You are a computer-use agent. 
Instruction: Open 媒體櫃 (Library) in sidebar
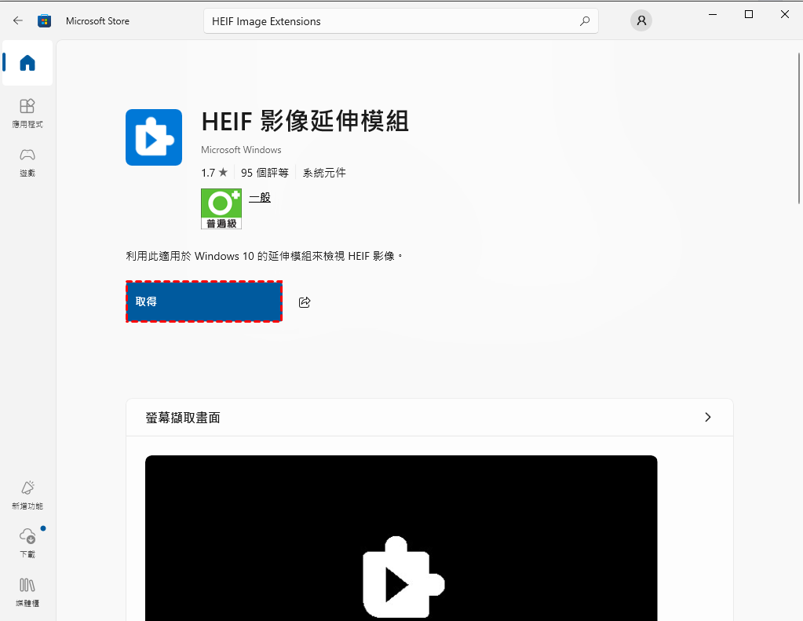coord(27,591)
